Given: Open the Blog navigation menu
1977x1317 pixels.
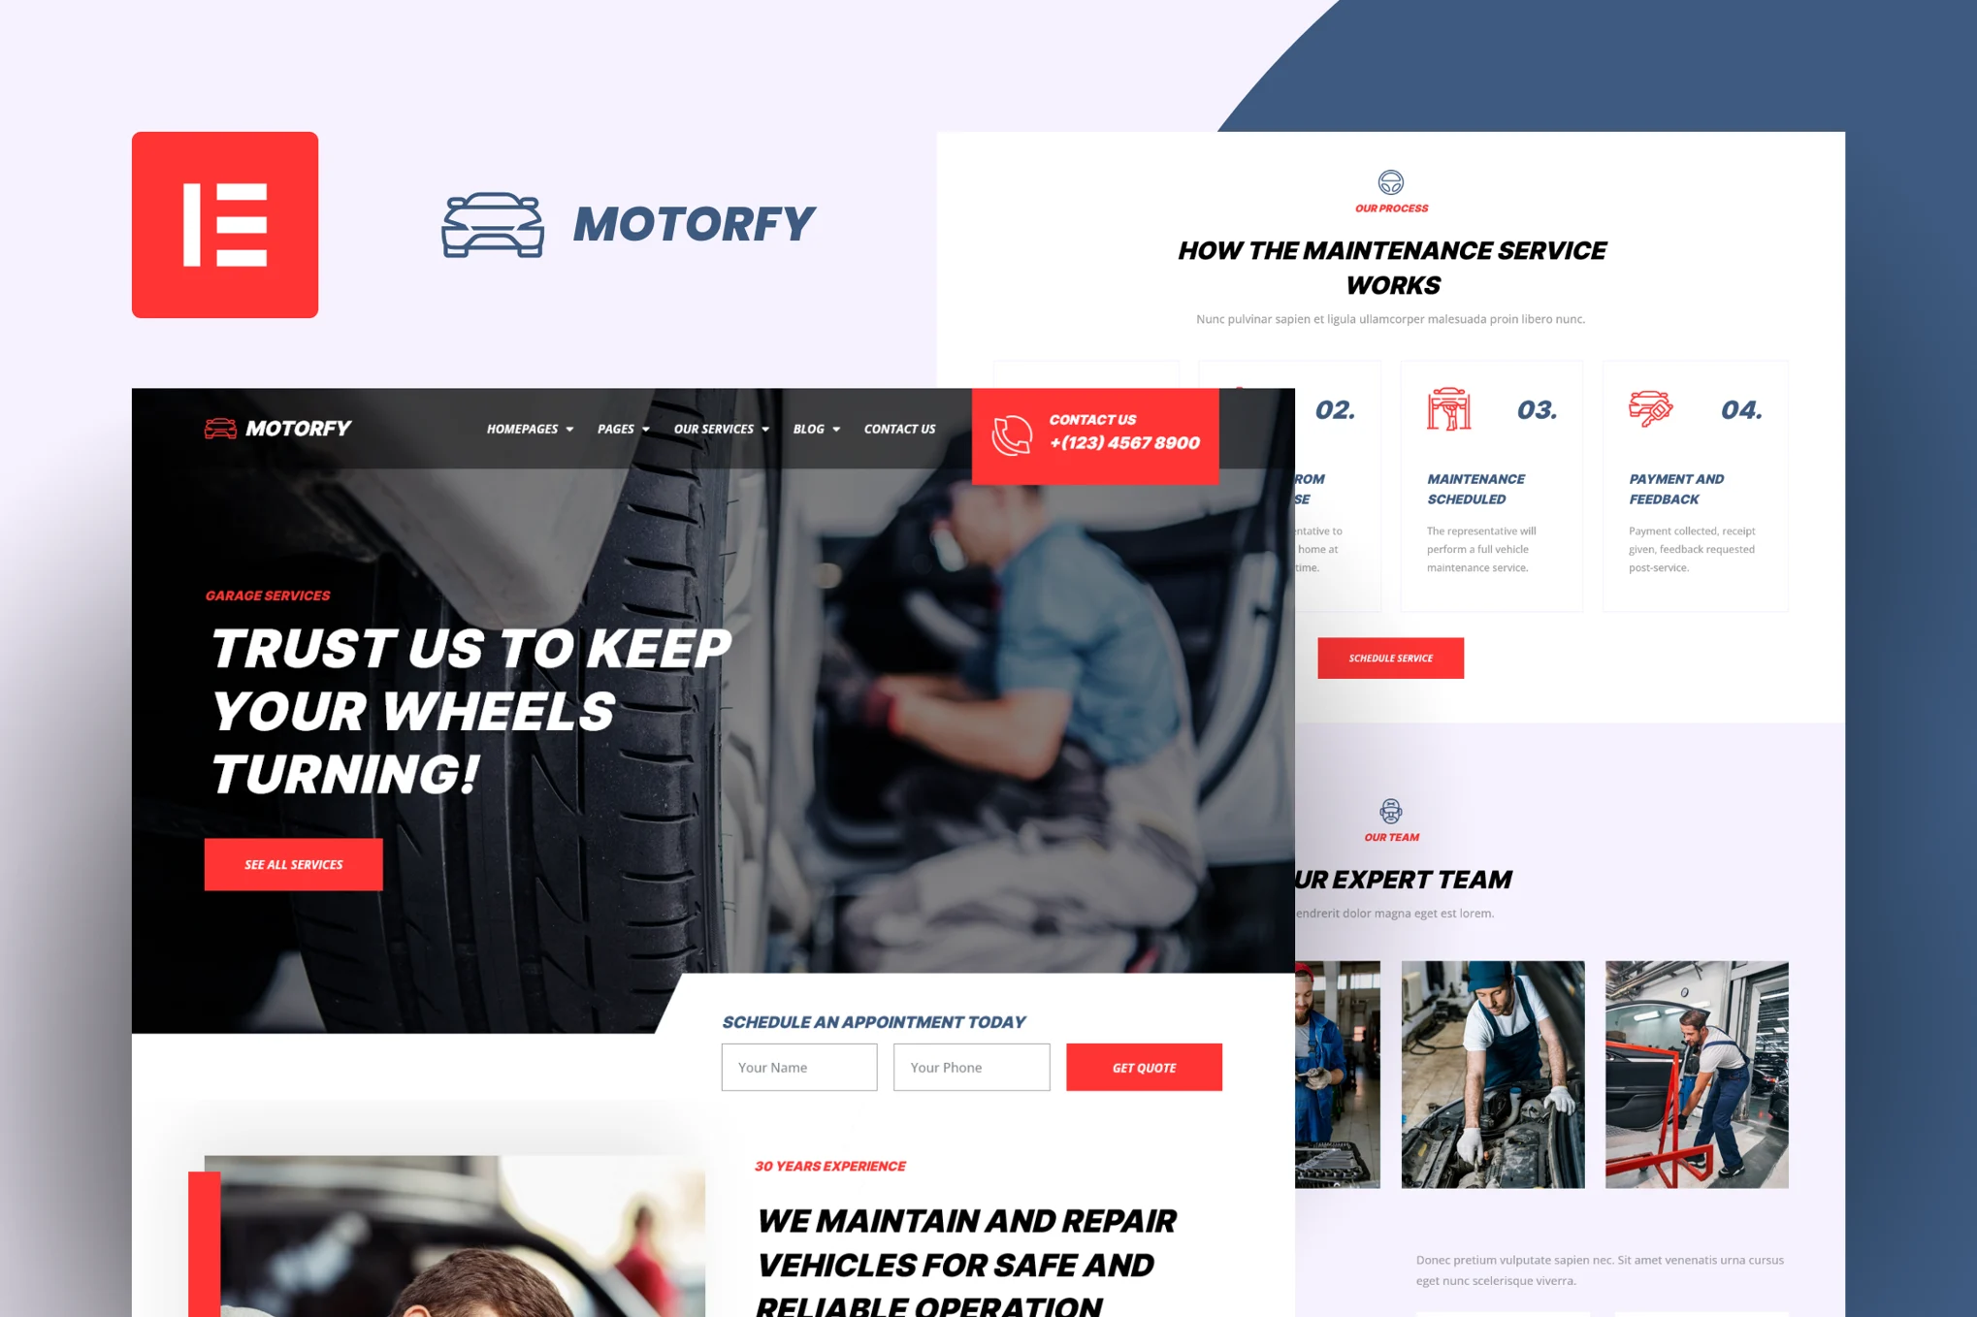Looking at the screenshot, I should (x=814, y=427).
